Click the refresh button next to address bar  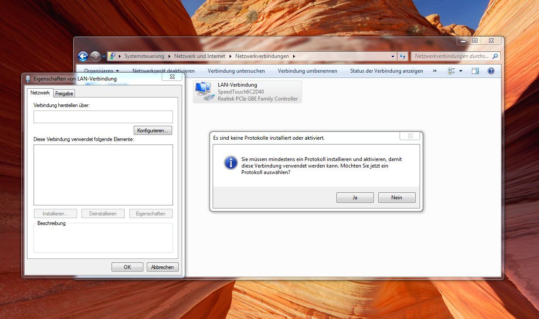tap(402, 56)
